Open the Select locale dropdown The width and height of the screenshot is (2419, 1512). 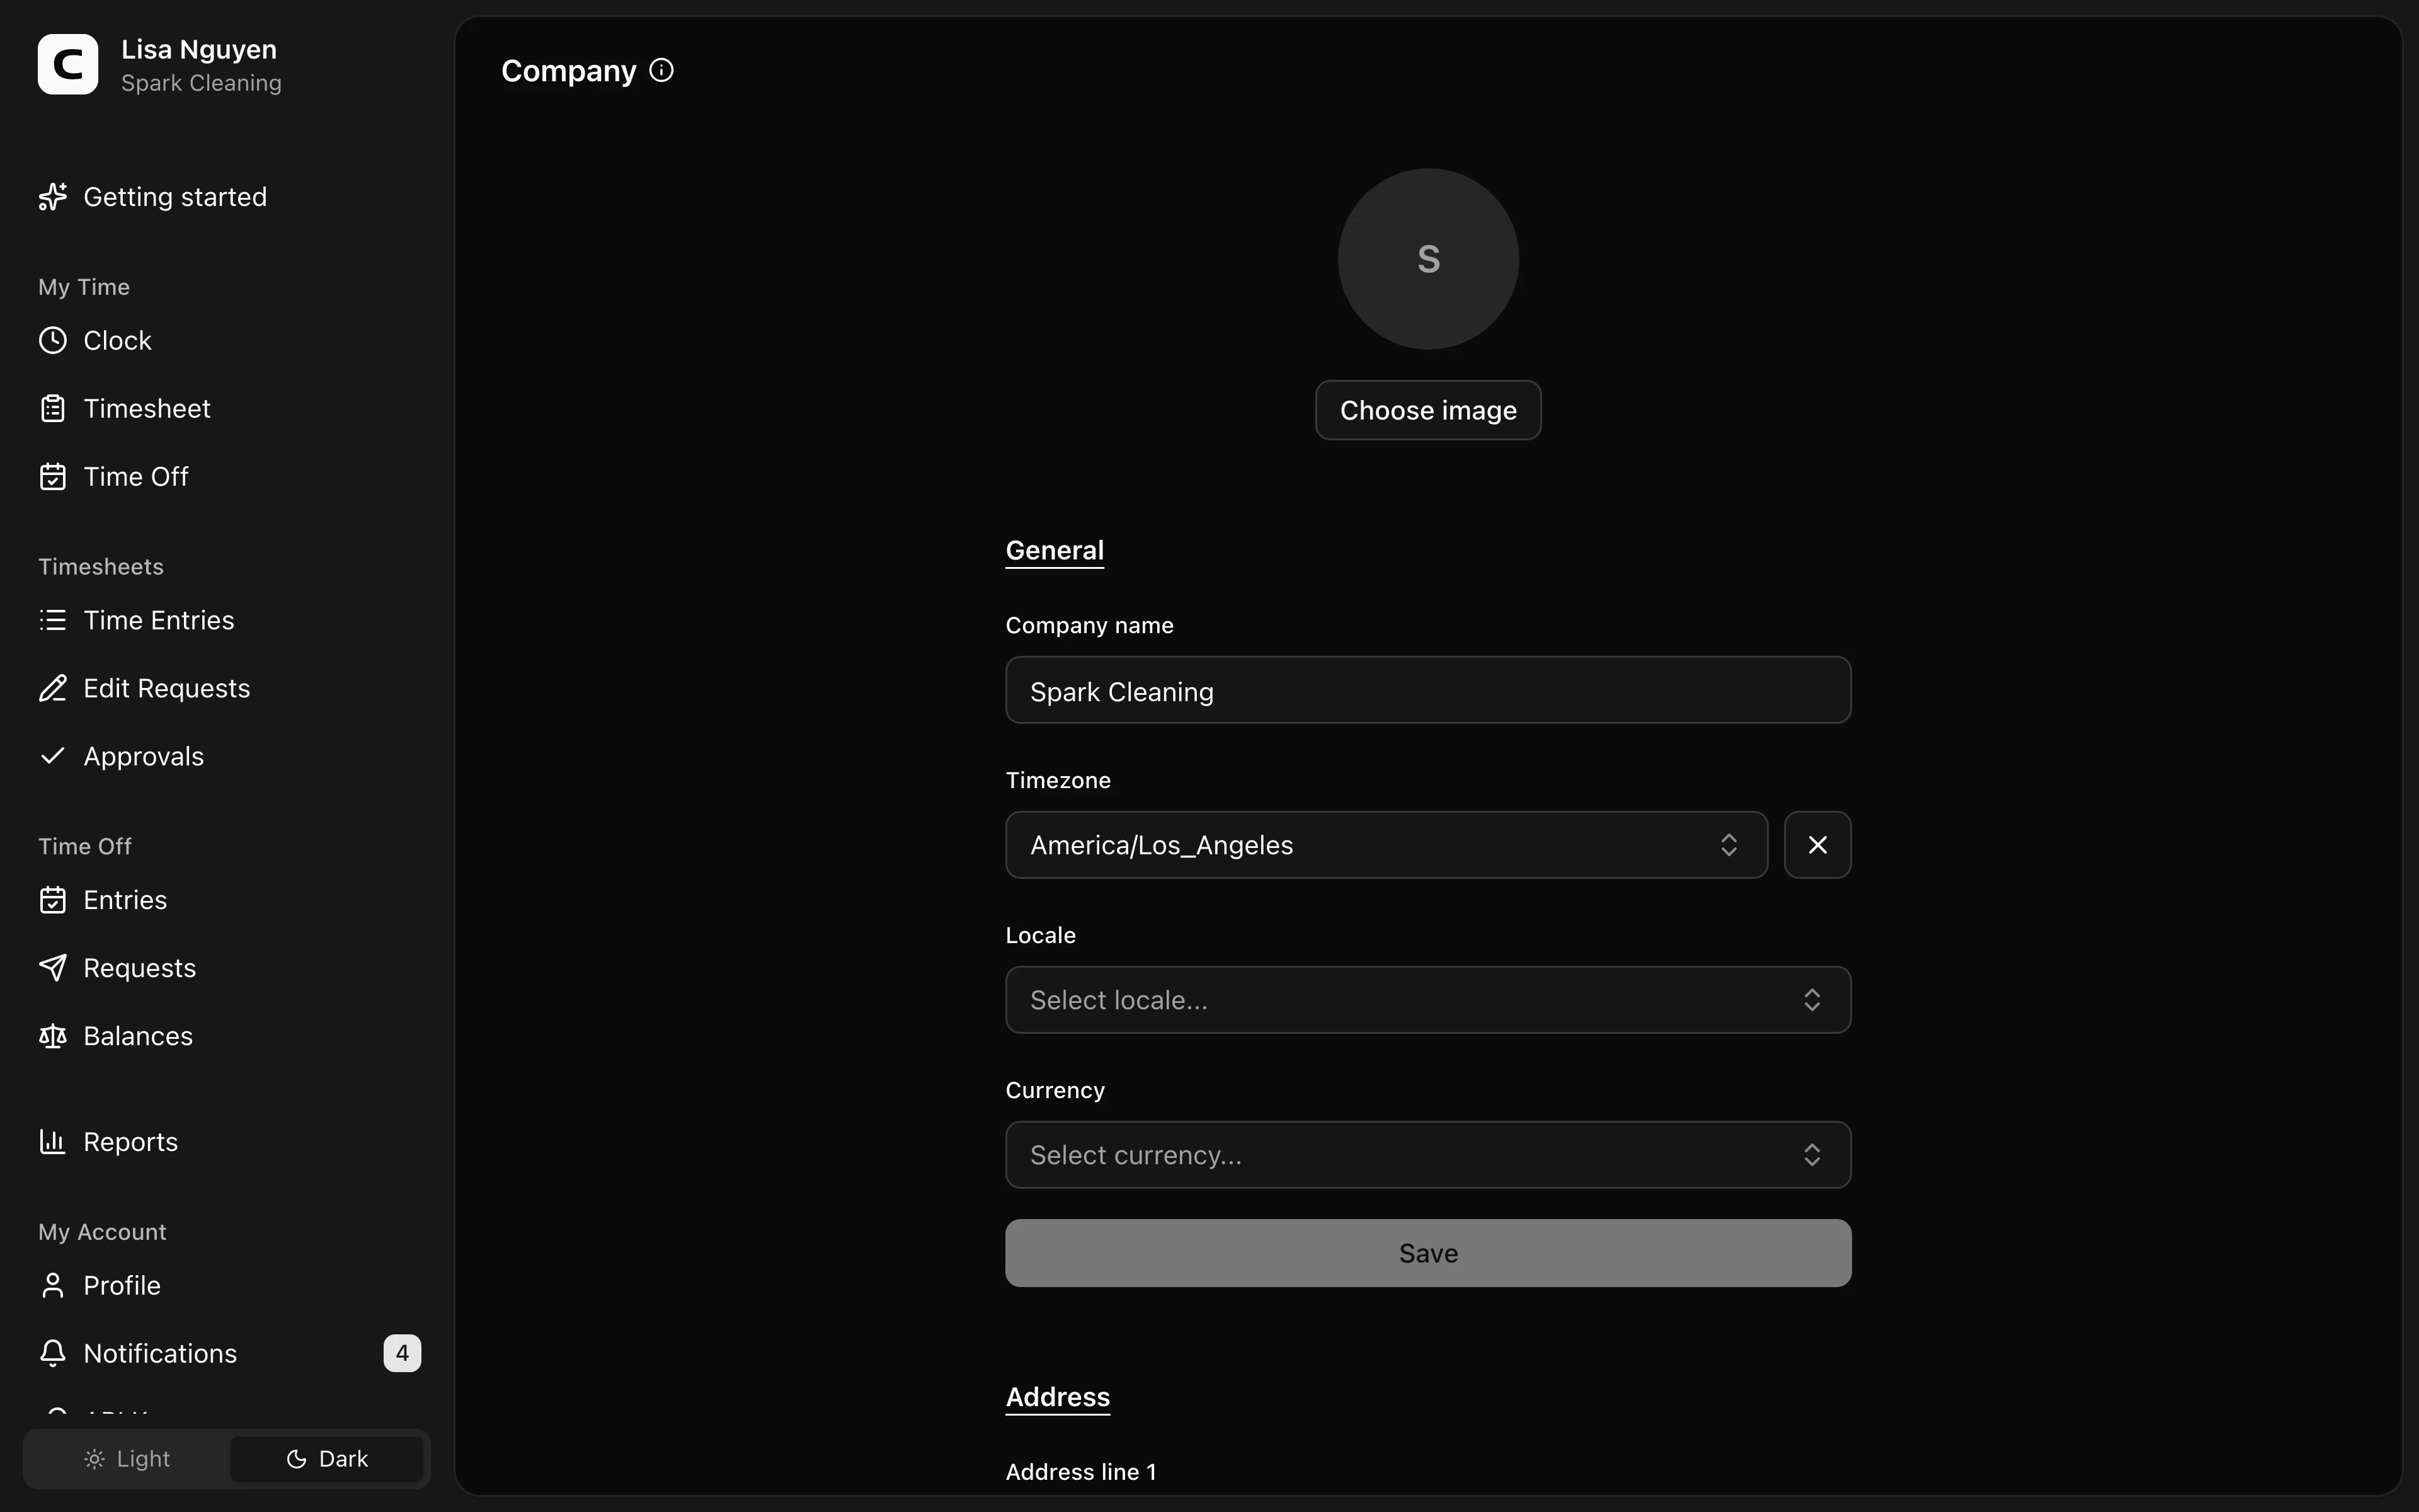(x=1427, y=1000)
